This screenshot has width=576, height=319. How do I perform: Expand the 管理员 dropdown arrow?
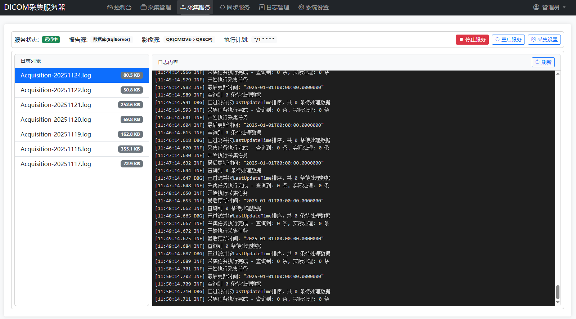pos(564,8)
